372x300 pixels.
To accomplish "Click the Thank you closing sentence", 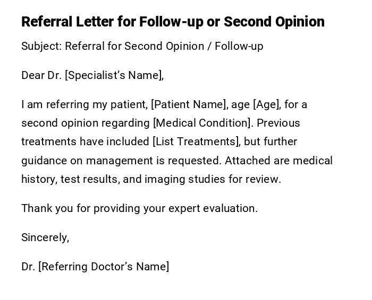I will [x=139, y=208].
